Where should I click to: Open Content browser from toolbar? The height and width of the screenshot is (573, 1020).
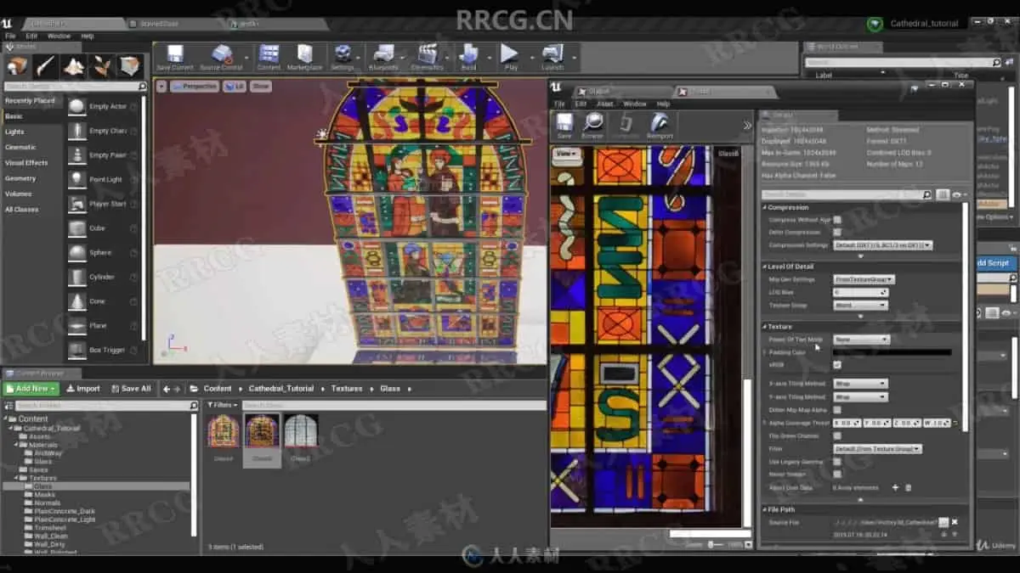coord(269,57)
